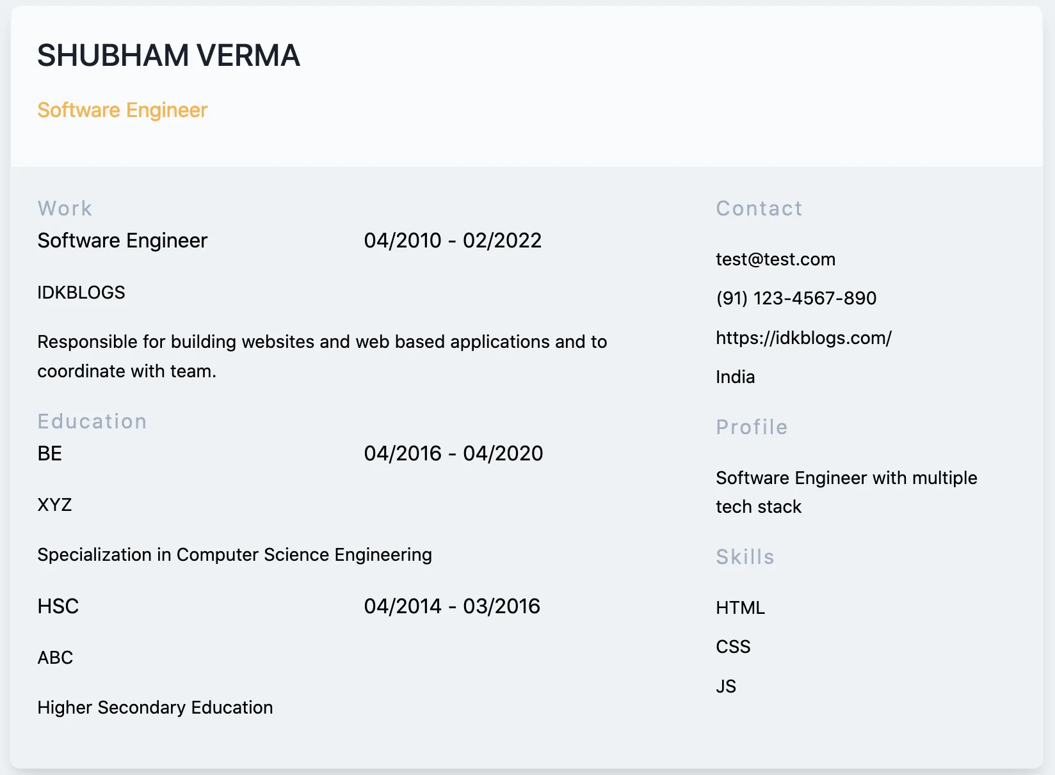Viewport: 1055px width, 775px height.
Task: Select the Education section heading
Action: coord(92,421)
